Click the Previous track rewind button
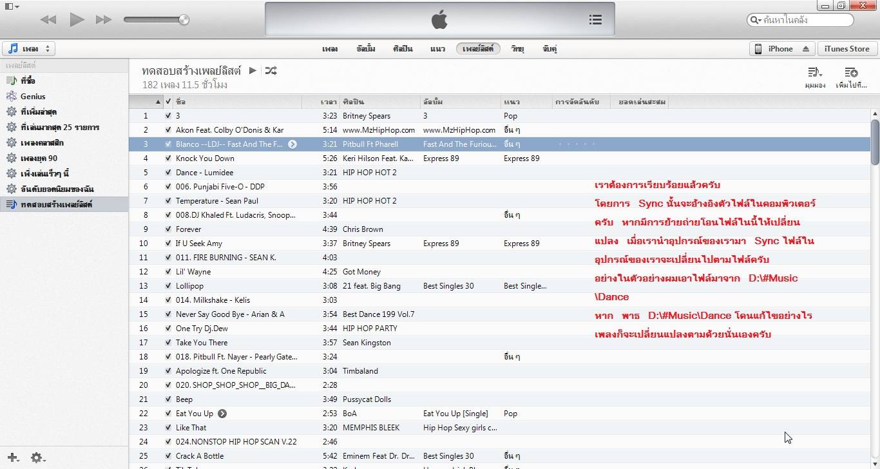This screenshot has width=880, height=469. coord(48,20)
